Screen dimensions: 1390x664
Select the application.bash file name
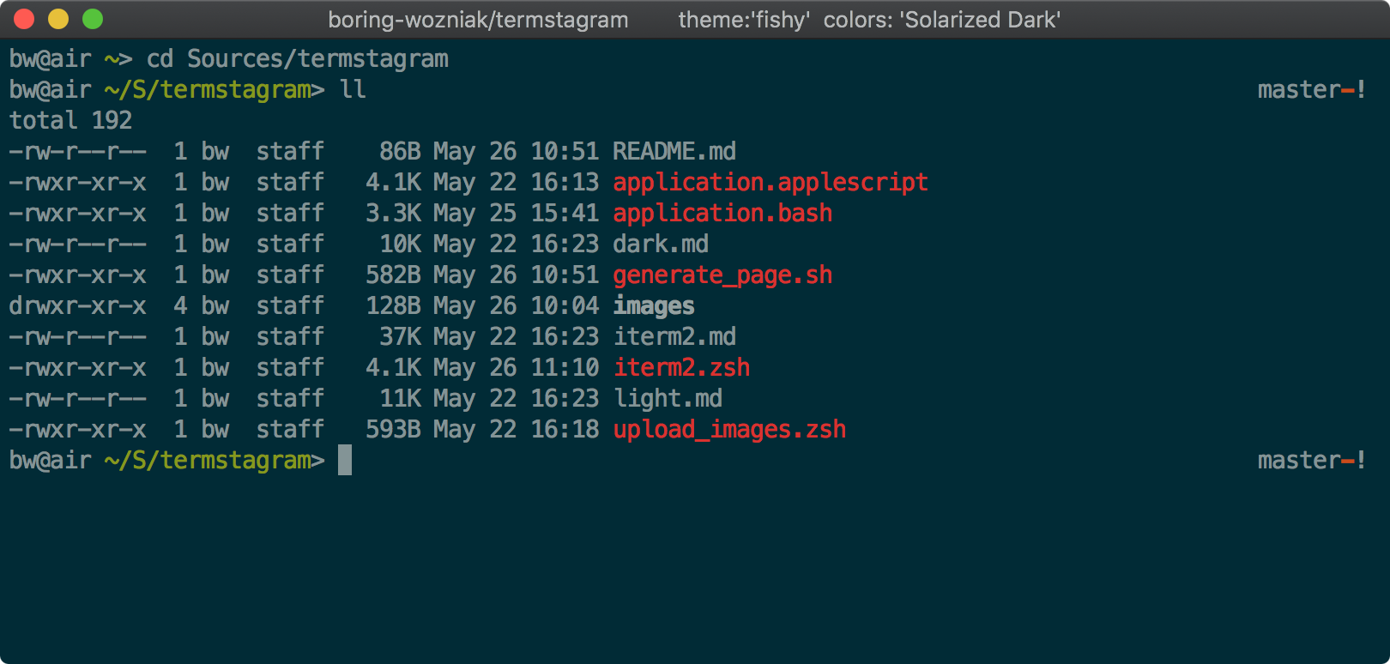pyautogui.click(x=722, y=214)
